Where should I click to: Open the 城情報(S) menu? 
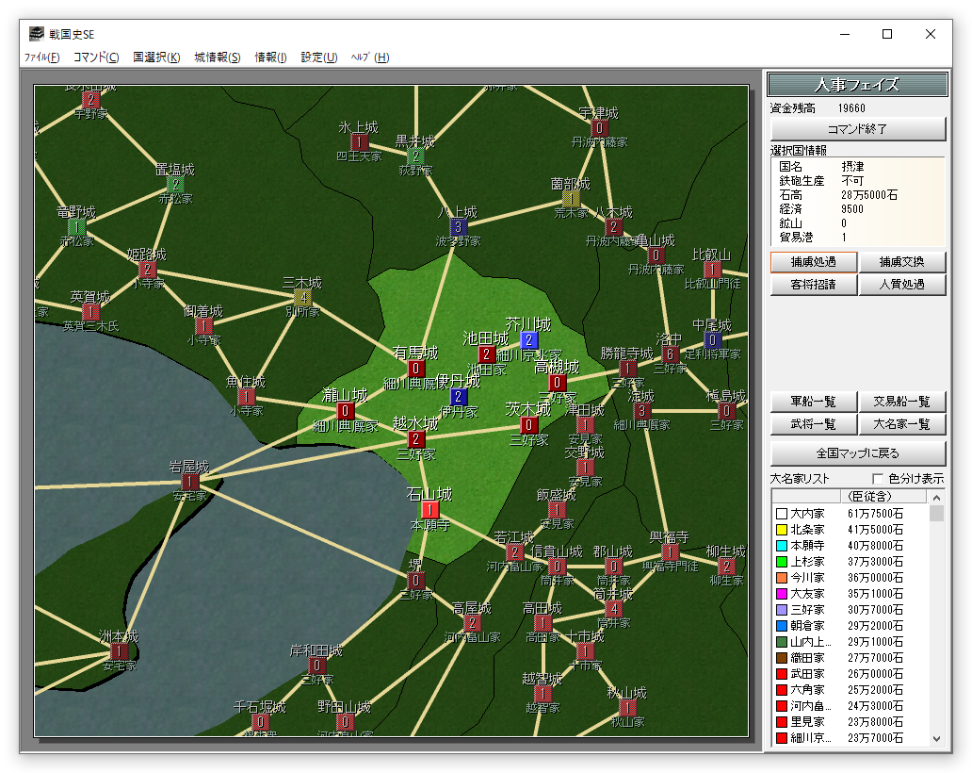tap(218, 58)
